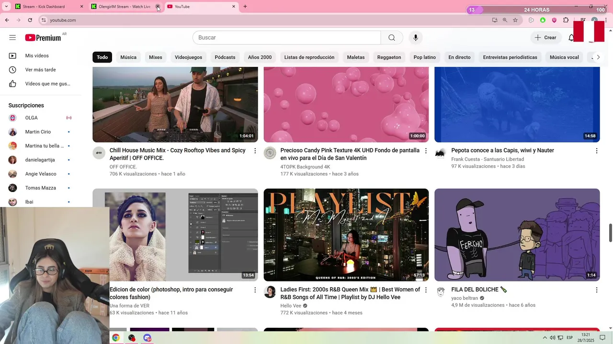Switch to OlengirlM Stream browser tab
Screen dimensions: 613x344
(125, 7)
